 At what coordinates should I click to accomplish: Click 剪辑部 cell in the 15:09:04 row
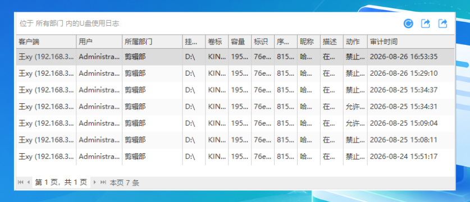click(153, 123)
